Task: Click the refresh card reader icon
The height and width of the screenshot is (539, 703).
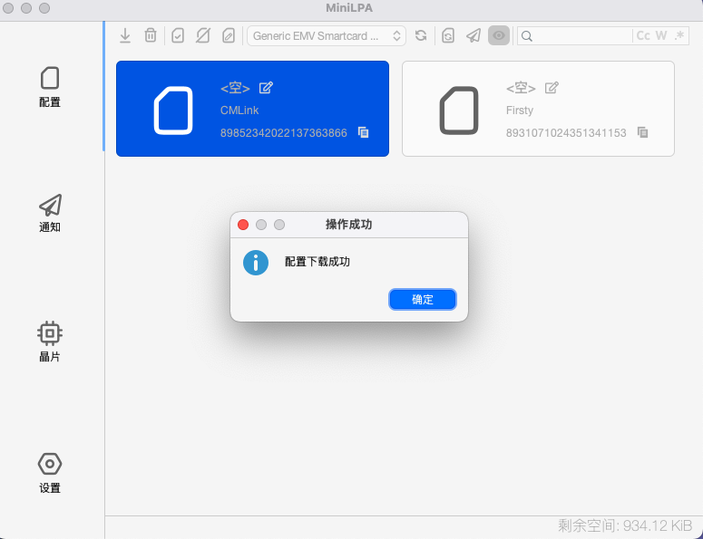Action: (421, 35)
